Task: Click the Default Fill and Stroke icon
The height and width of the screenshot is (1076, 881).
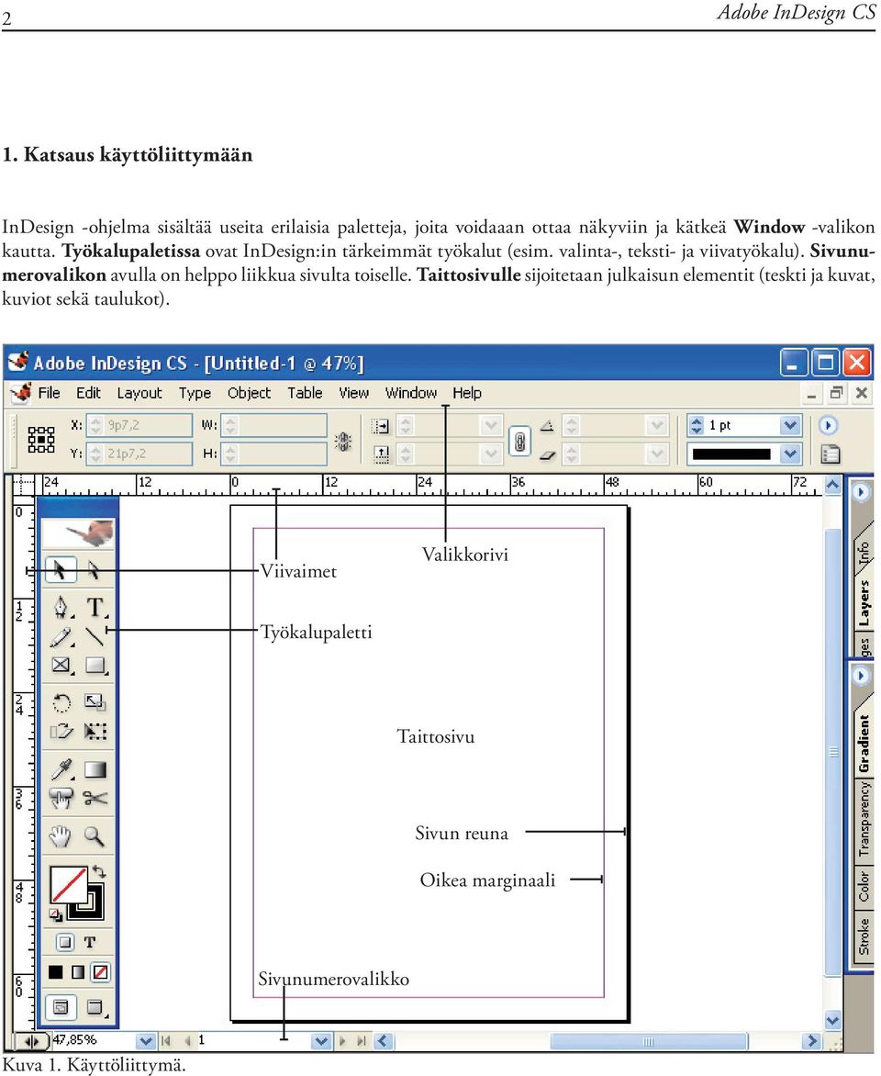Action: [x=55, y=914]
